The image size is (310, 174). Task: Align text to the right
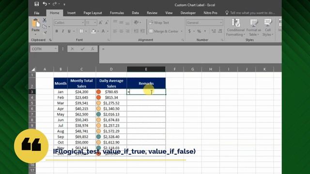(x=127, y=31)
